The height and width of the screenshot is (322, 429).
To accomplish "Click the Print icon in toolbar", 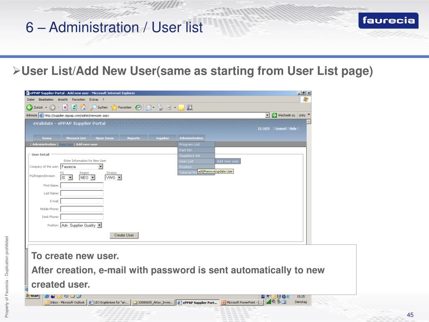I will coord(160,107).
